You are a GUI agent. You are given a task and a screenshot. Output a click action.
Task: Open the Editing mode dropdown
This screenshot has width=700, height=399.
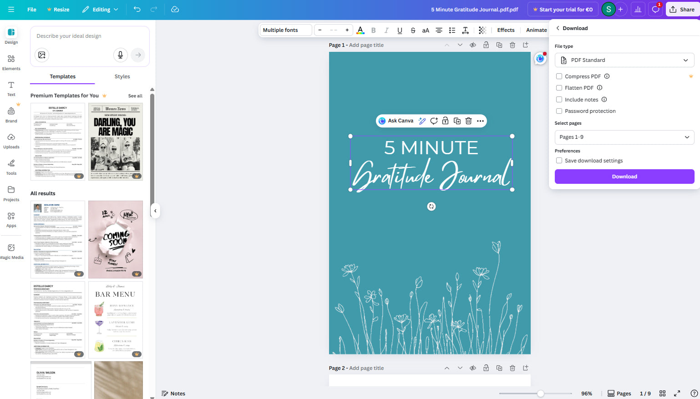point(100,10)
